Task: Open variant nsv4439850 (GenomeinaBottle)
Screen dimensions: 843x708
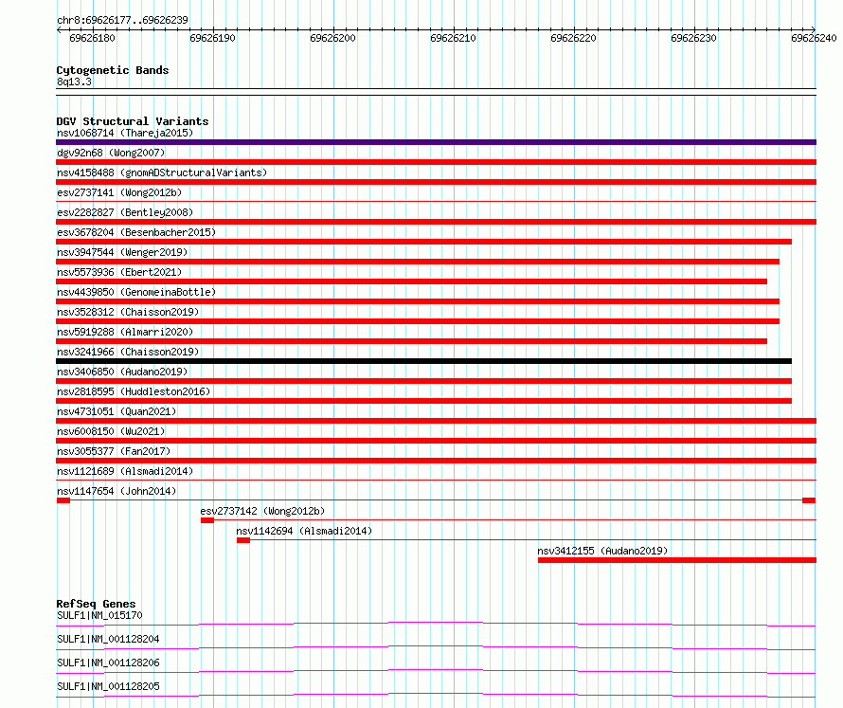Action: pos(136,292)
